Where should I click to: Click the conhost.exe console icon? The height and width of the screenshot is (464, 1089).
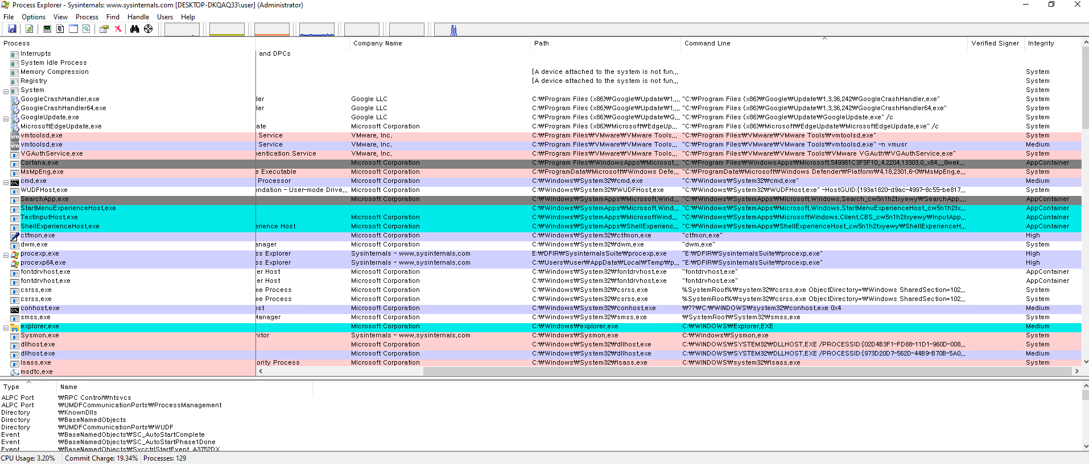click(x=15, y=309)
